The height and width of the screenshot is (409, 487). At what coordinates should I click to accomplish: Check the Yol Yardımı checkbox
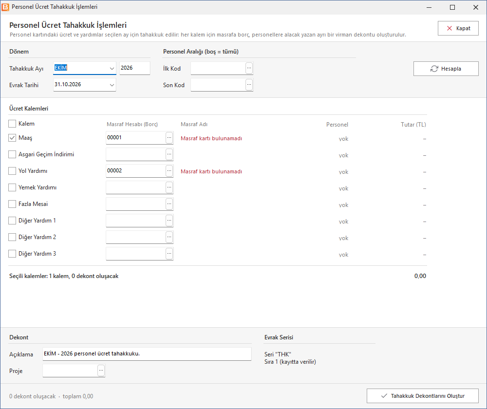pos(12,171)
